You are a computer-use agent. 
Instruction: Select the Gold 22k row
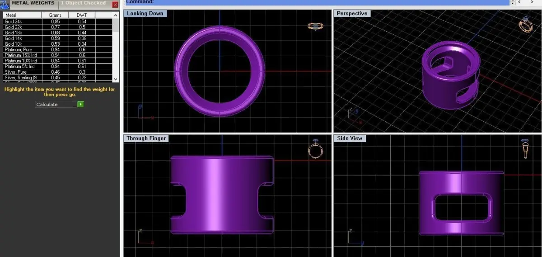click(x=58, y=27)
